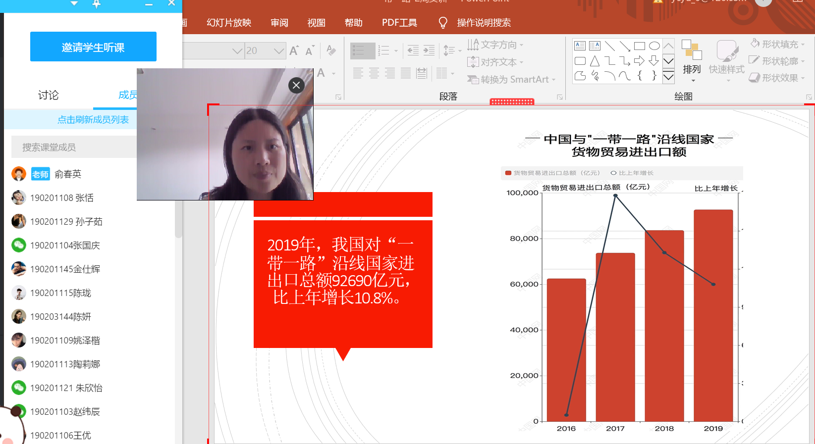Click the clear formatting eraser icon
Screen dimensions: 815x444
[x=331, y=50]
